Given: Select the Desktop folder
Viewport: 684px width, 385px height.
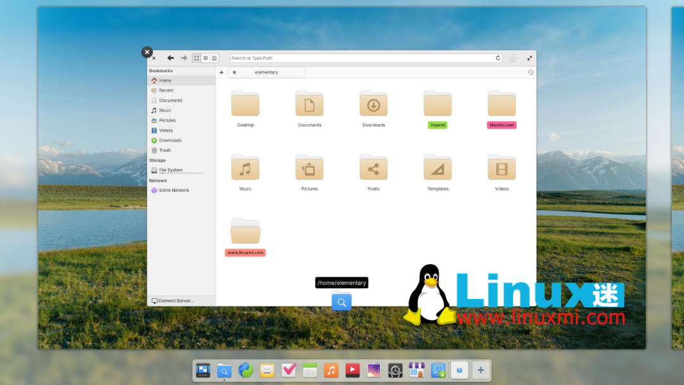Looking at the screenshot, I should click(245, 109).
